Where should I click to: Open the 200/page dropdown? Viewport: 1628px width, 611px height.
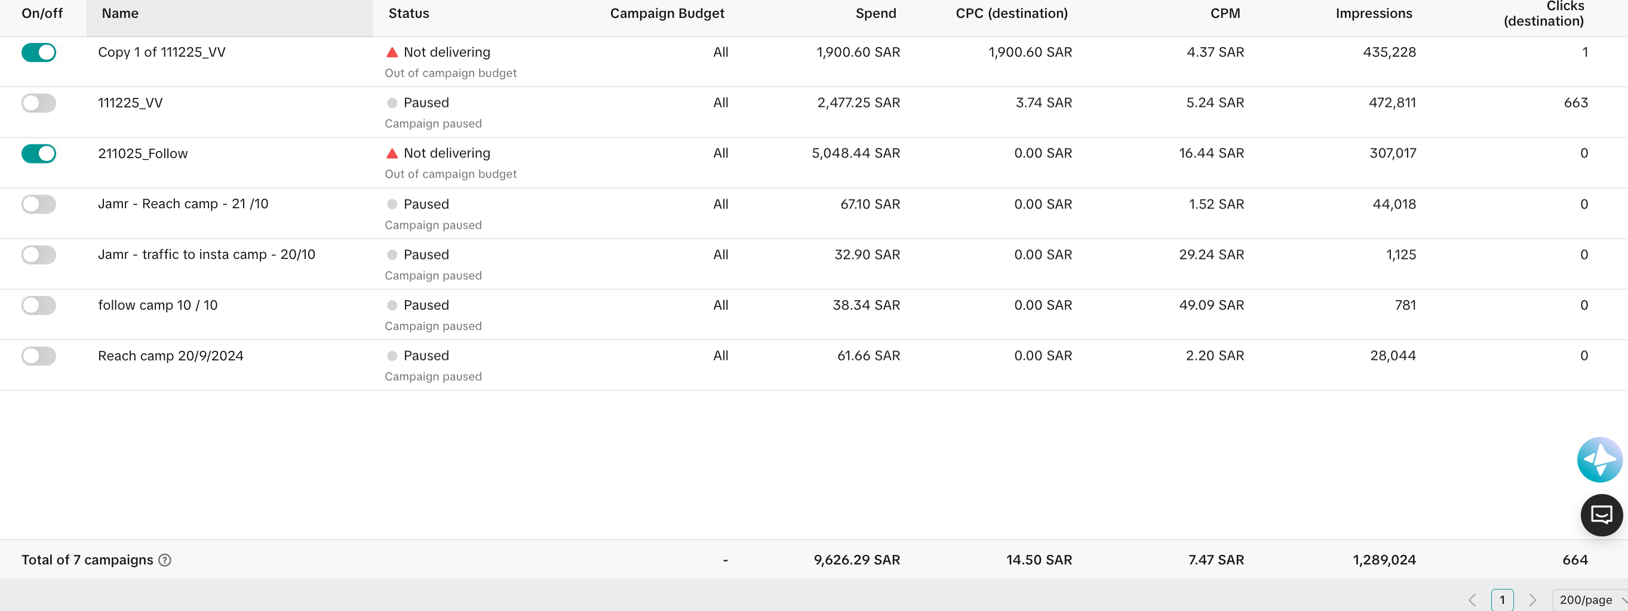coord(1589,600)
